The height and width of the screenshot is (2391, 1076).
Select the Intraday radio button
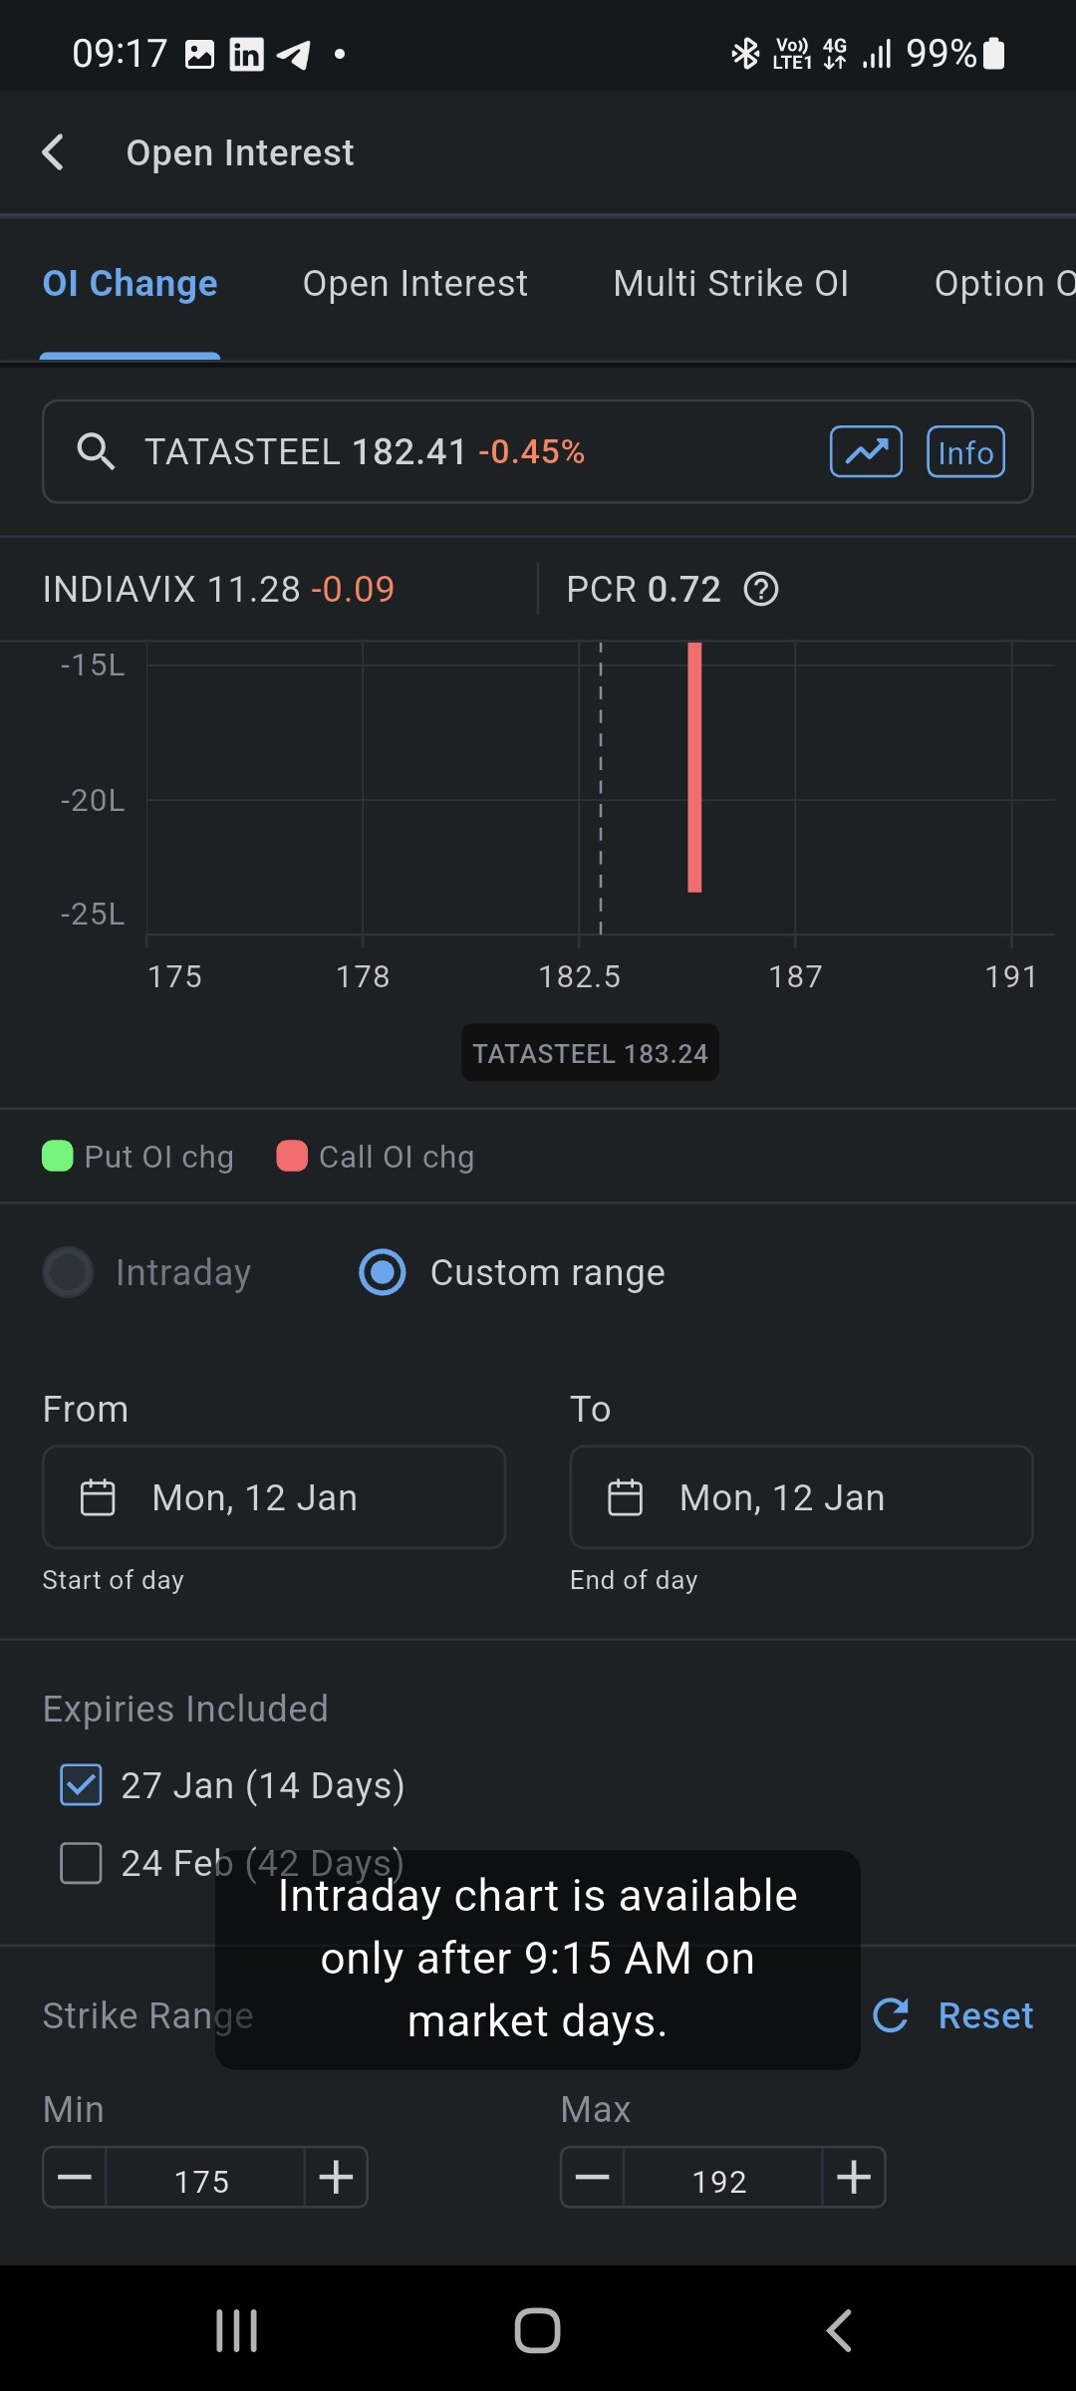pyautogui.click(x=68, y=1272)
